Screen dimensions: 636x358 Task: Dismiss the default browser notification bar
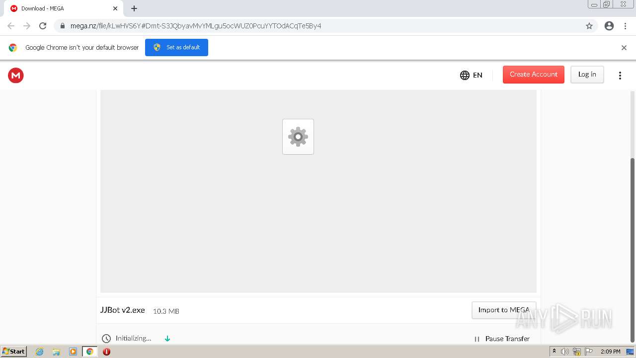624,48
